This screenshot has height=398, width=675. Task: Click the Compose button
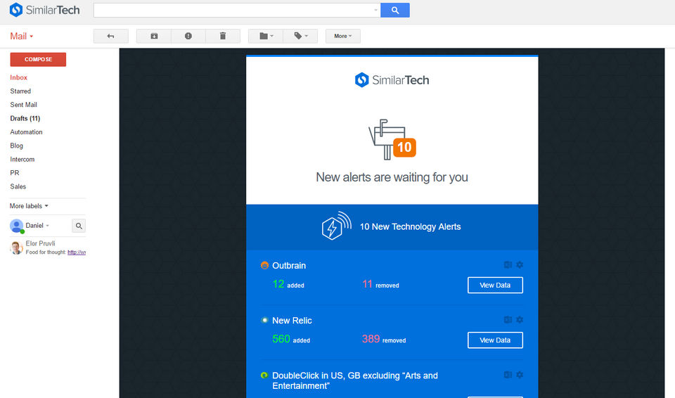[38, 60]
